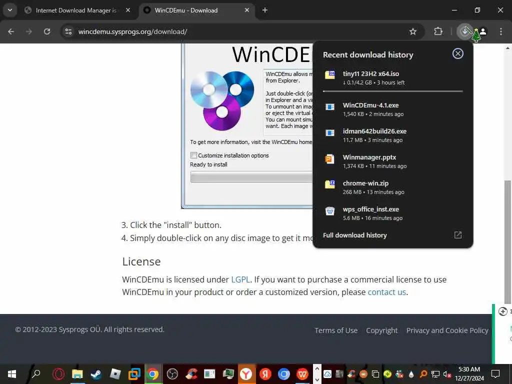Click the site information icon in address bar
The width and height of the screenshot is (512, 384).
pos(68,31)
